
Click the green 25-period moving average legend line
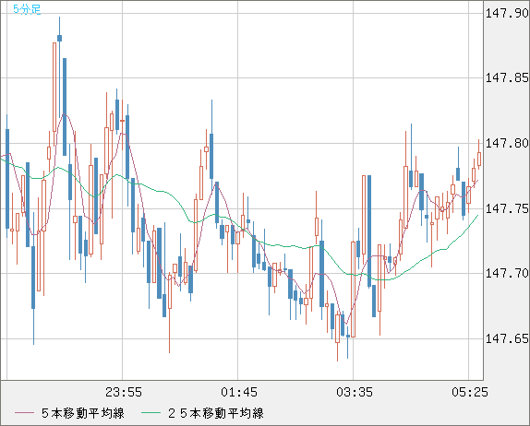(151, 413)
